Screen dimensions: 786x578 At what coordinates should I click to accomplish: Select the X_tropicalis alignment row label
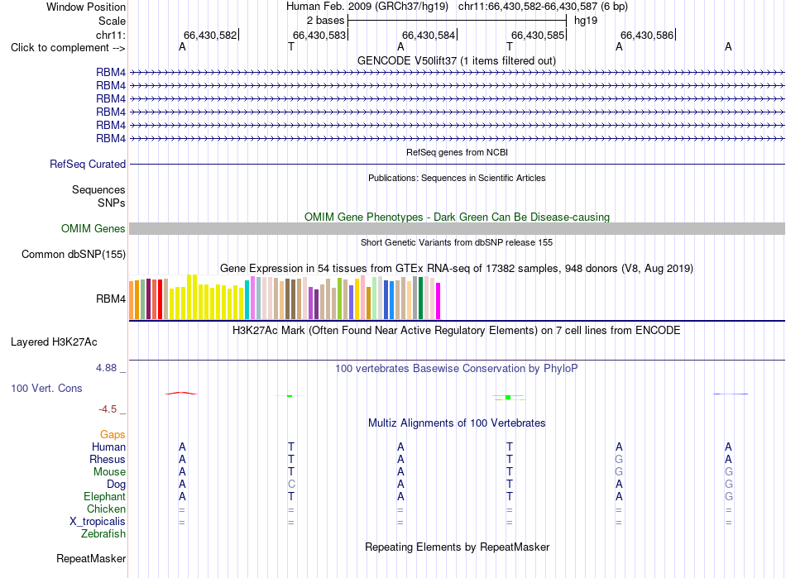click(98, 522)
